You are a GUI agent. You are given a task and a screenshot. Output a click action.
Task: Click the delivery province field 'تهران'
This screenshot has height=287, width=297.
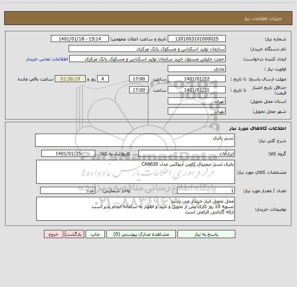pyautogui.click(x=197, y=101)
